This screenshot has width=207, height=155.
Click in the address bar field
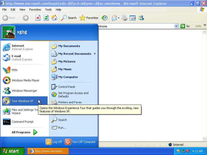click(136, 26)
